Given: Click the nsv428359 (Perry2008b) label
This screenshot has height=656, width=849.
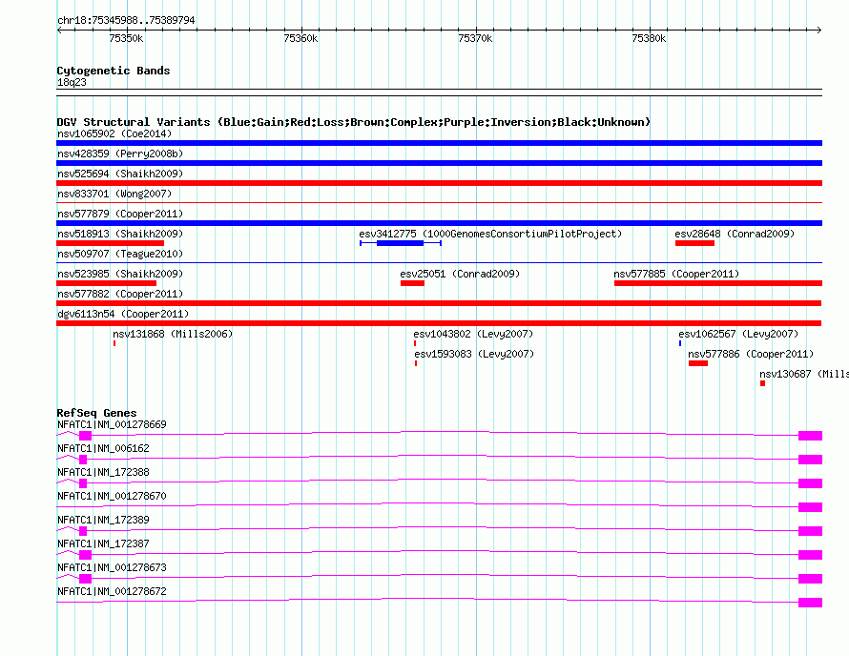Looking at the screenshot, I should [x=120, y=154].
